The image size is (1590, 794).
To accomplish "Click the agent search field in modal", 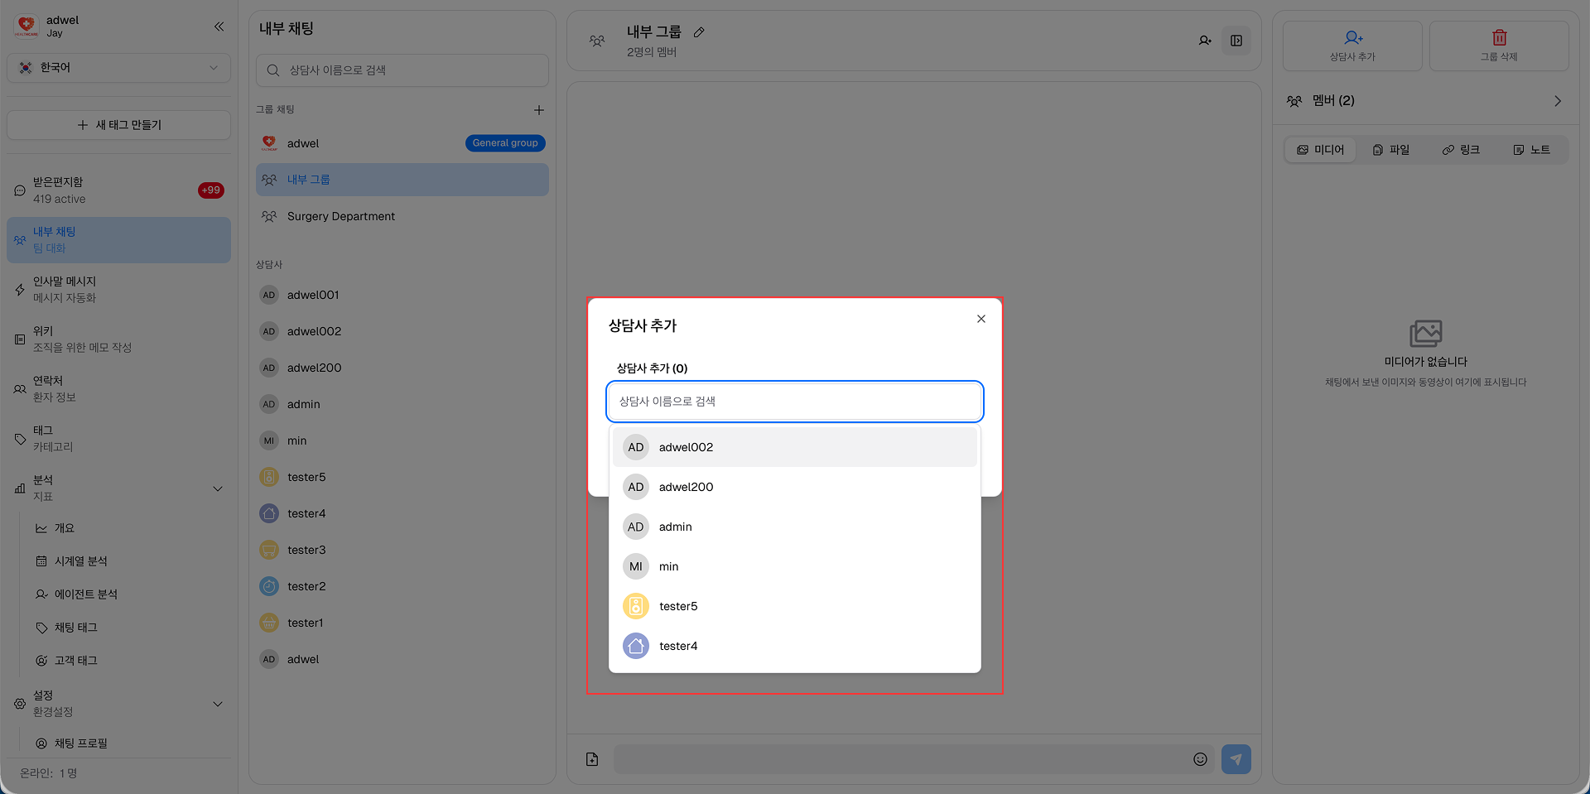I will [x=793, y=402].
